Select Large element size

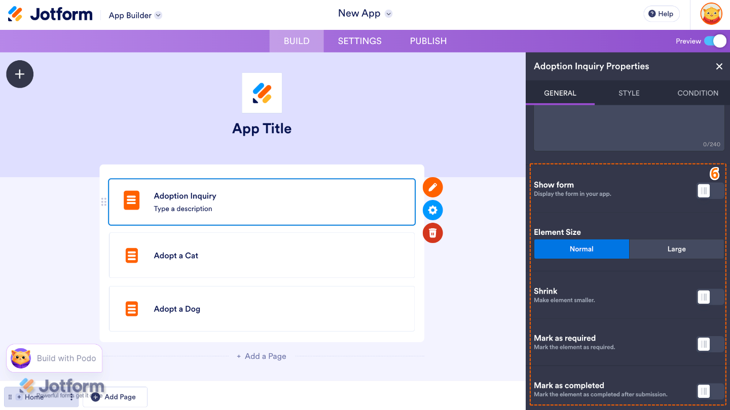(x=676, y=249)
